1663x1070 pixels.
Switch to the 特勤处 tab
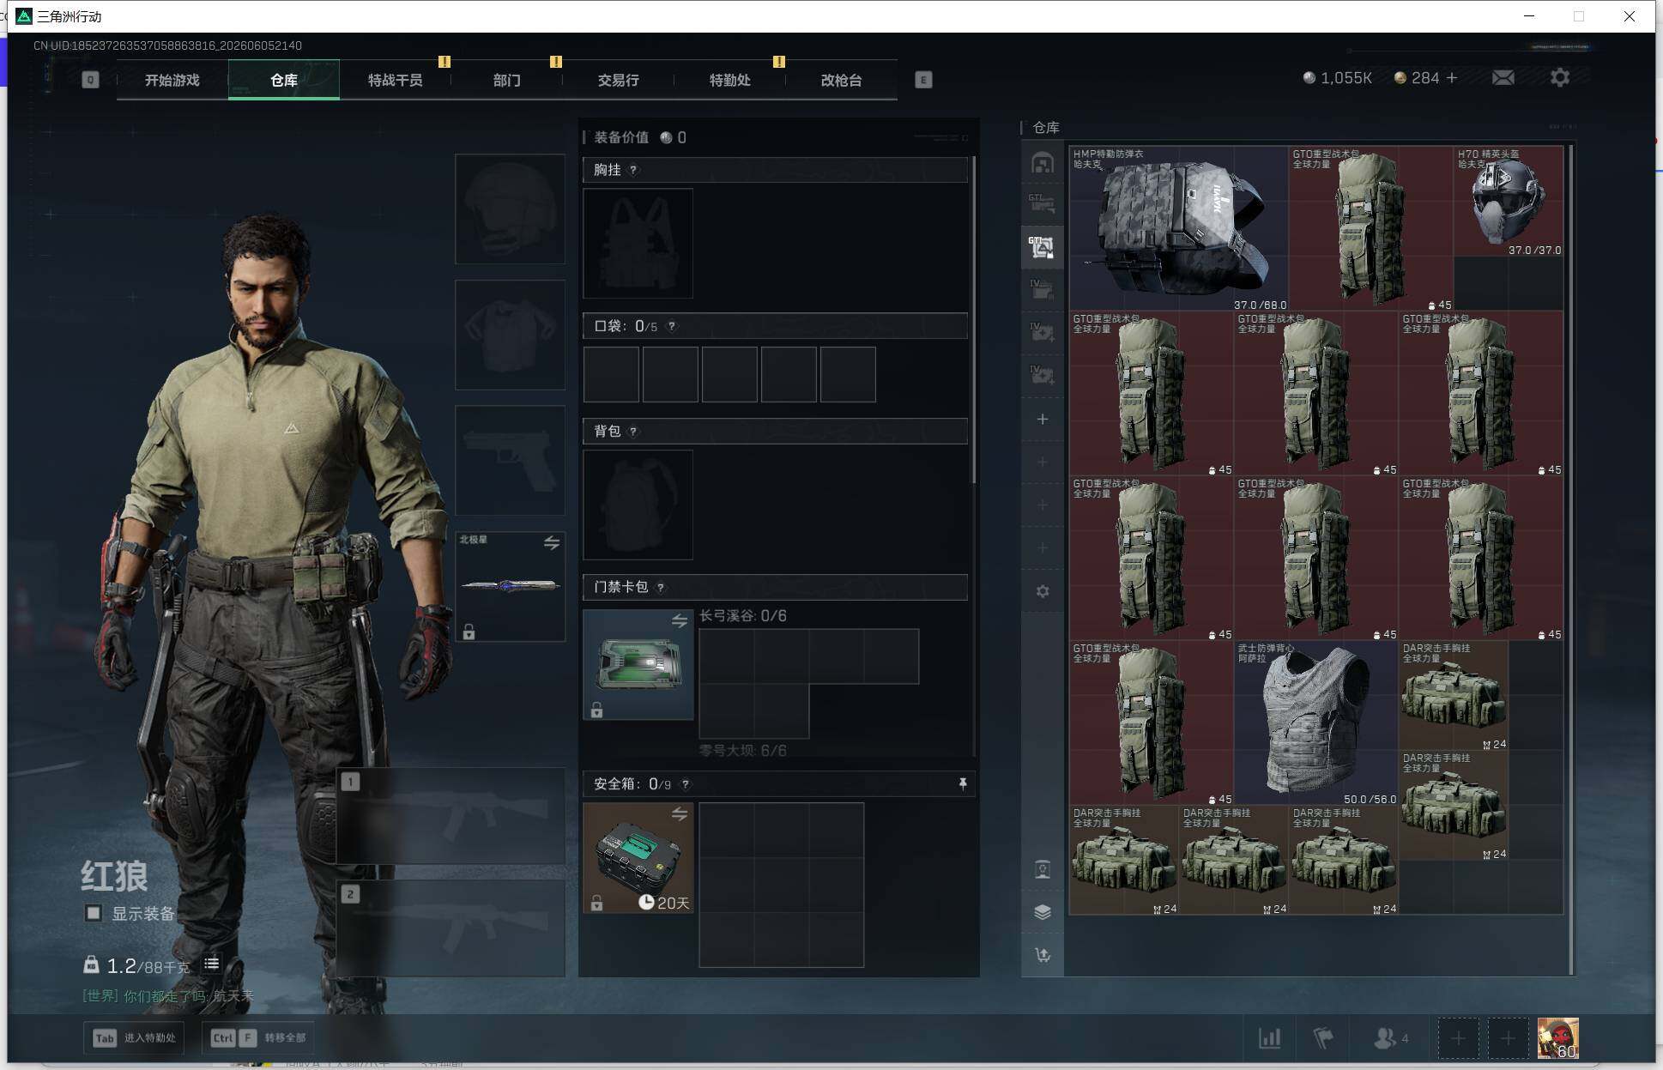click(x=730, y=80)
